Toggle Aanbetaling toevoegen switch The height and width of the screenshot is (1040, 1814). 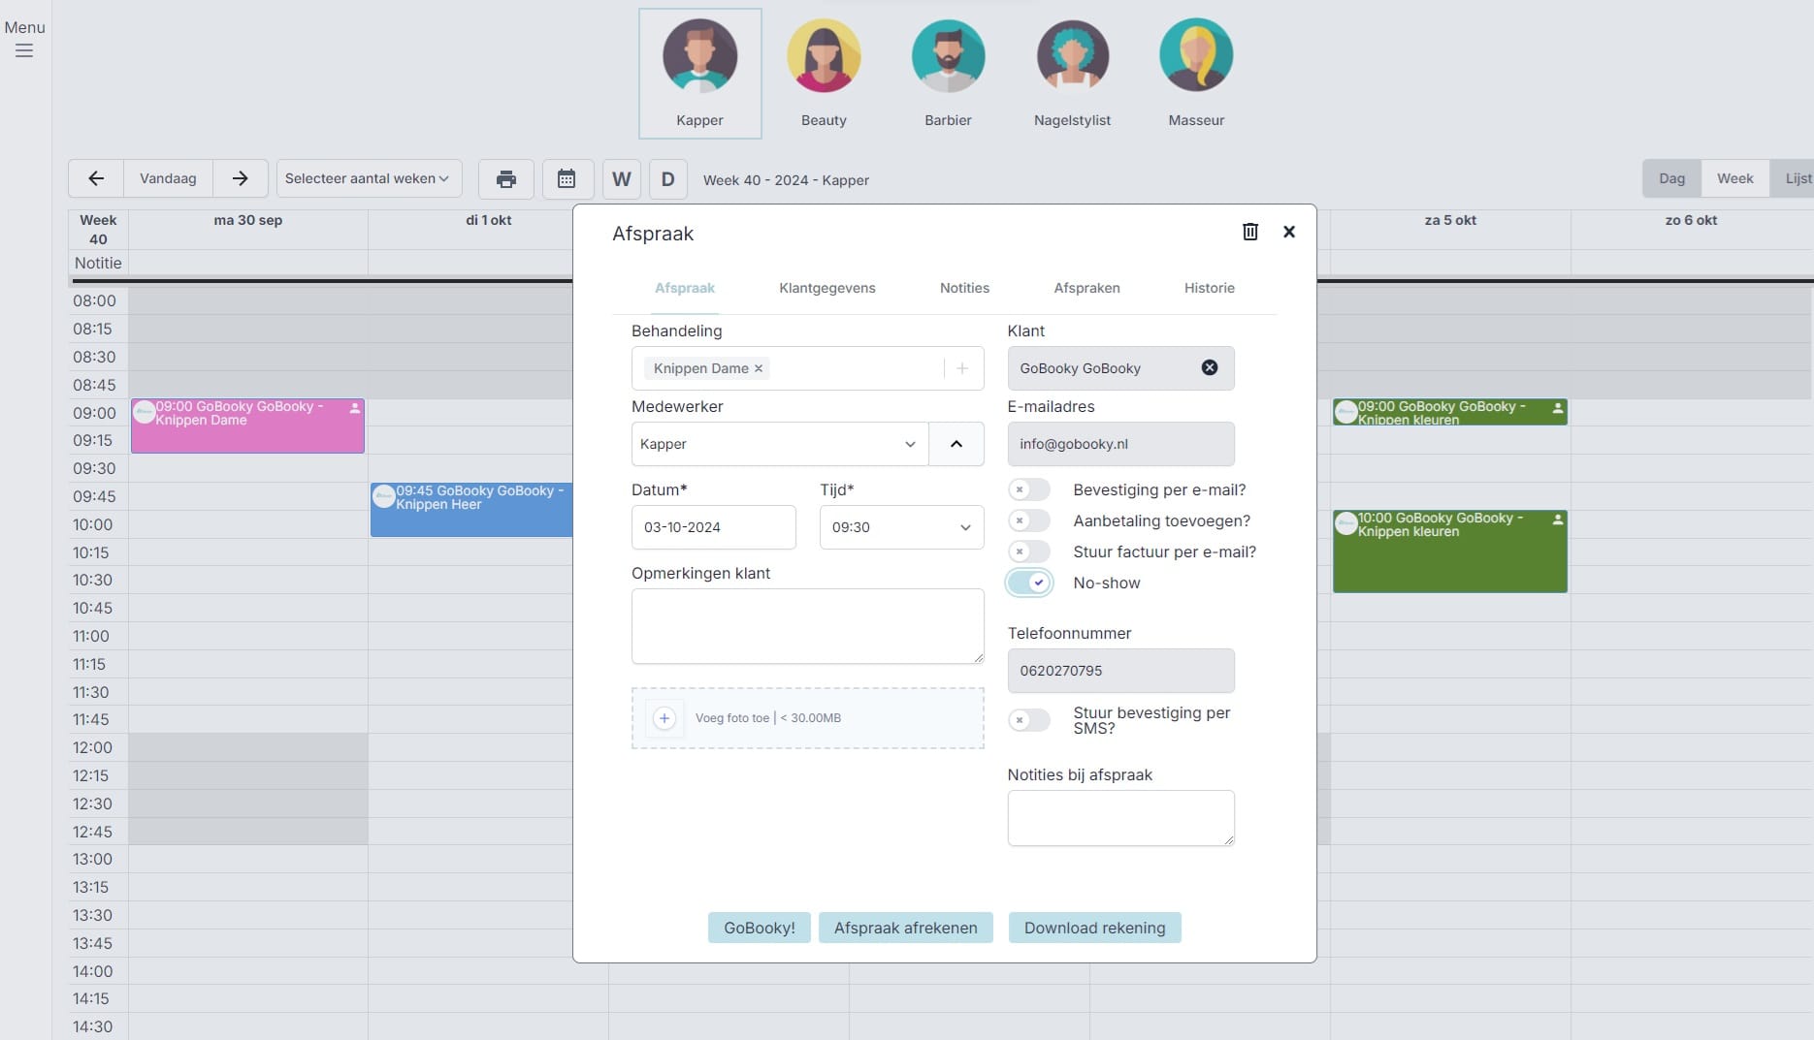pyautogui.click(x=1029, y=521)
